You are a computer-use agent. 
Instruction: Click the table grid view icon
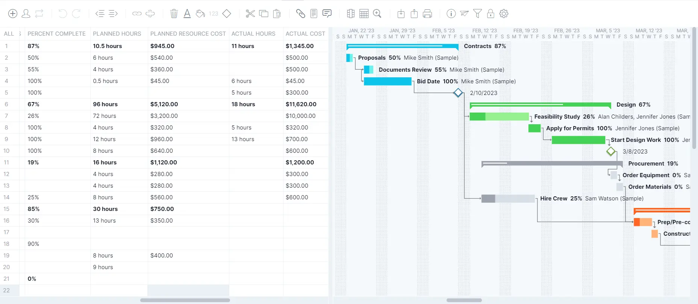click(364, 14)
